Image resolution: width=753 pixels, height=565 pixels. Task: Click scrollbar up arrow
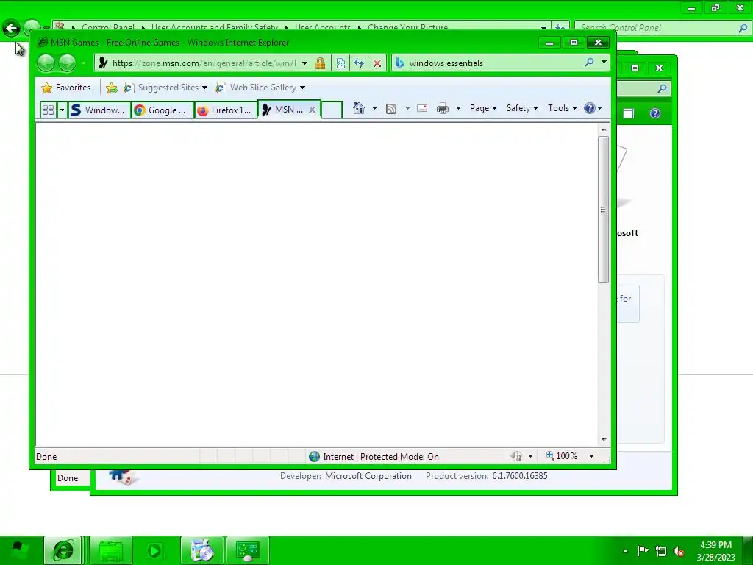[604, 129]
